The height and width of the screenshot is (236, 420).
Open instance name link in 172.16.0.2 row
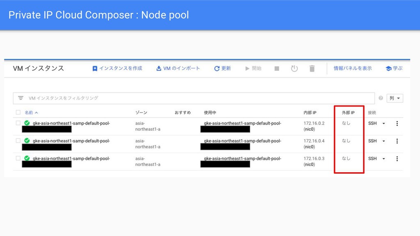click(71, 123)
